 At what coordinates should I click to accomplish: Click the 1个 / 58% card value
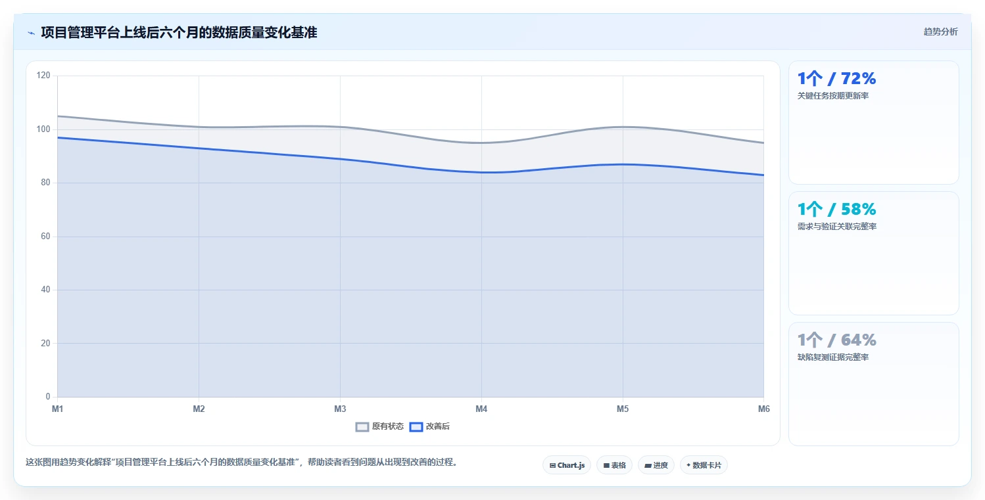(836, 210)
